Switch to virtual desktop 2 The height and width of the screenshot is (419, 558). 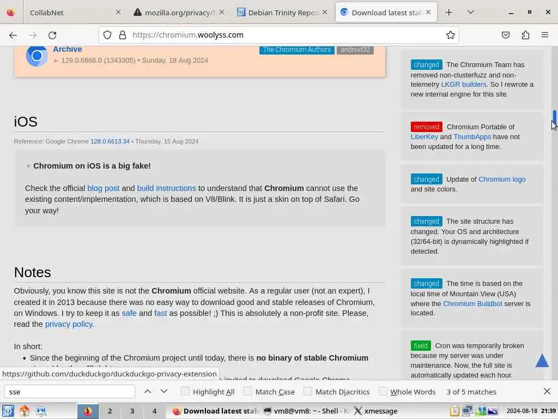(110, 411)
